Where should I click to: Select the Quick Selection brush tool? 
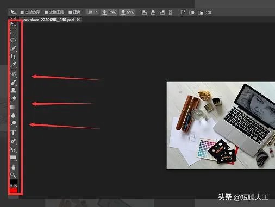[13, 48]
